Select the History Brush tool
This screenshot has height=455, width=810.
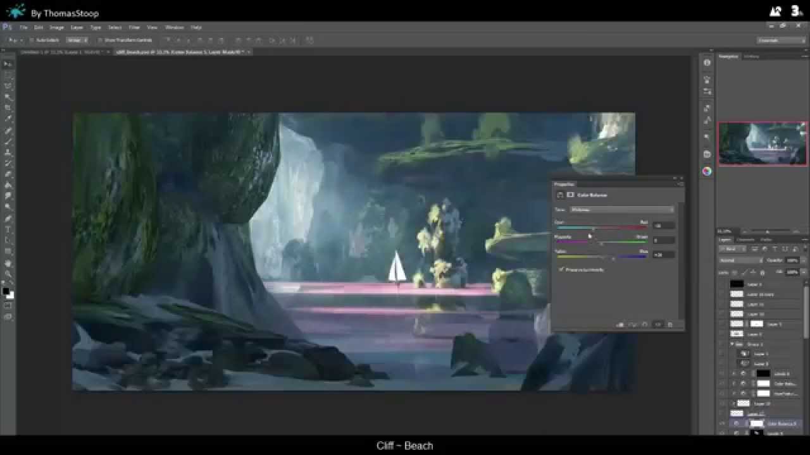click(x=8, y=163)
